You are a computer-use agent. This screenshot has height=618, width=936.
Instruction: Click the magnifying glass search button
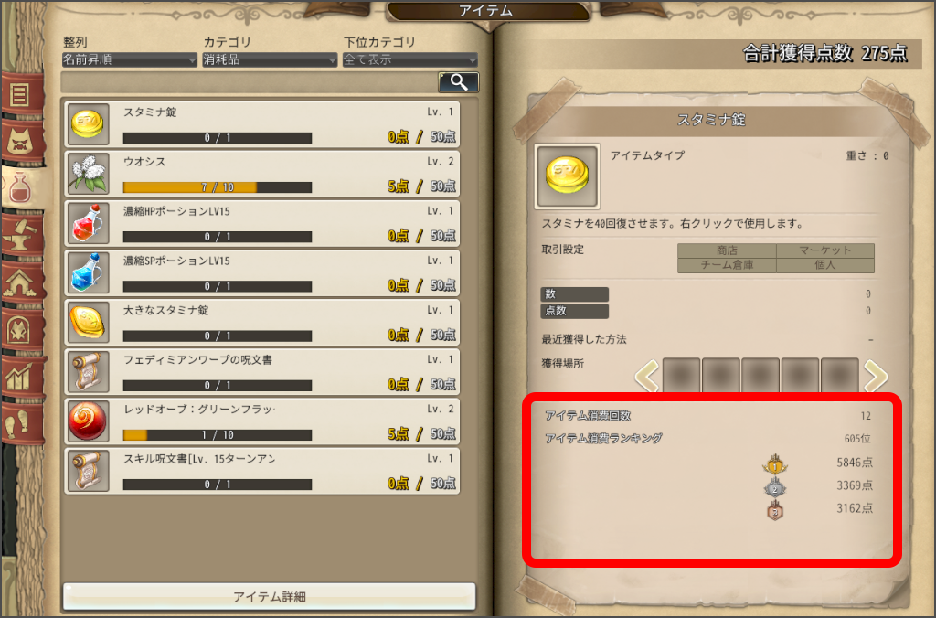(459, 82)
